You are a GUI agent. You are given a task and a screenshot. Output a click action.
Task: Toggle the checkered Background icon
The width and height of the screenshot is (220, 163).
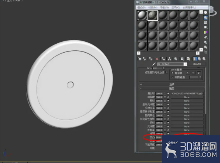206,22
